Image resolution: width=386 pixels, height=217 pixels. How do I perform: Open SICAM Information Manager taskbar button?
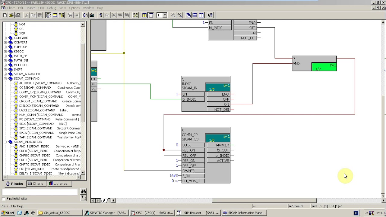coord(244,213)
